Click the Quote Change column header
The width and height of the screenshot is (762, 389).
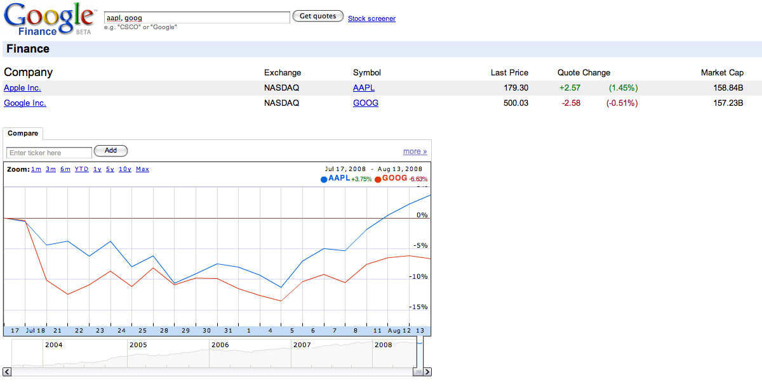coord(584,73)
